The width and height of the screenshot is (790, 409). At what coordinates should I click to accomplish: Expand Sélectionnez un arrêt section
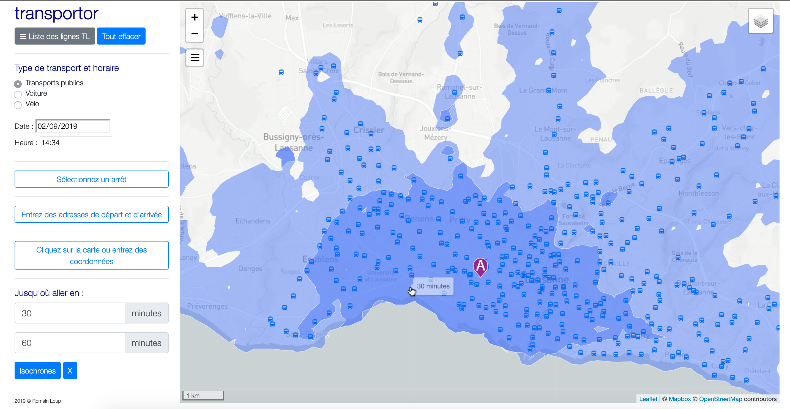91,179
